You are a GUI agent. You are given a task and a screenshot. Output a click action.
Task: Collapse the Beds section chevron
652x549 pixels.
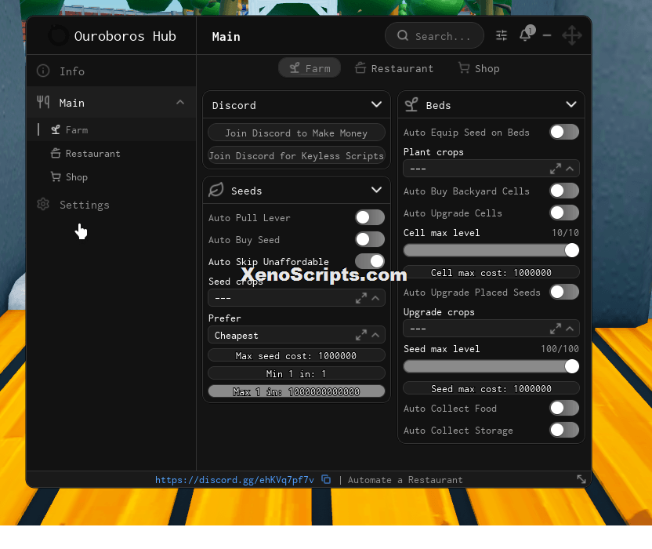coord(571,104)
